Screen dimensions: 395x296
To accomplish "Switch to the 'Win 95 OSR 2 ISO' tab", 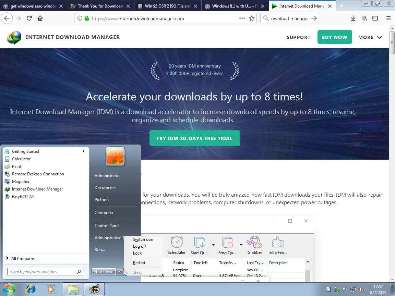I will (168, 6).
